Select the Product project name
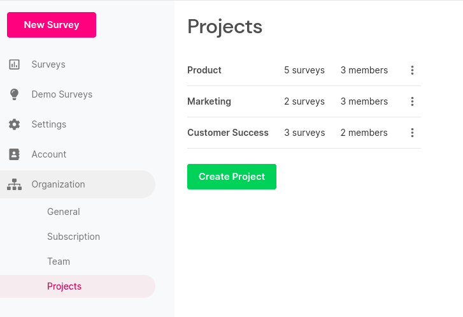This screenshot has height=317, width=463. pos(204,70)
